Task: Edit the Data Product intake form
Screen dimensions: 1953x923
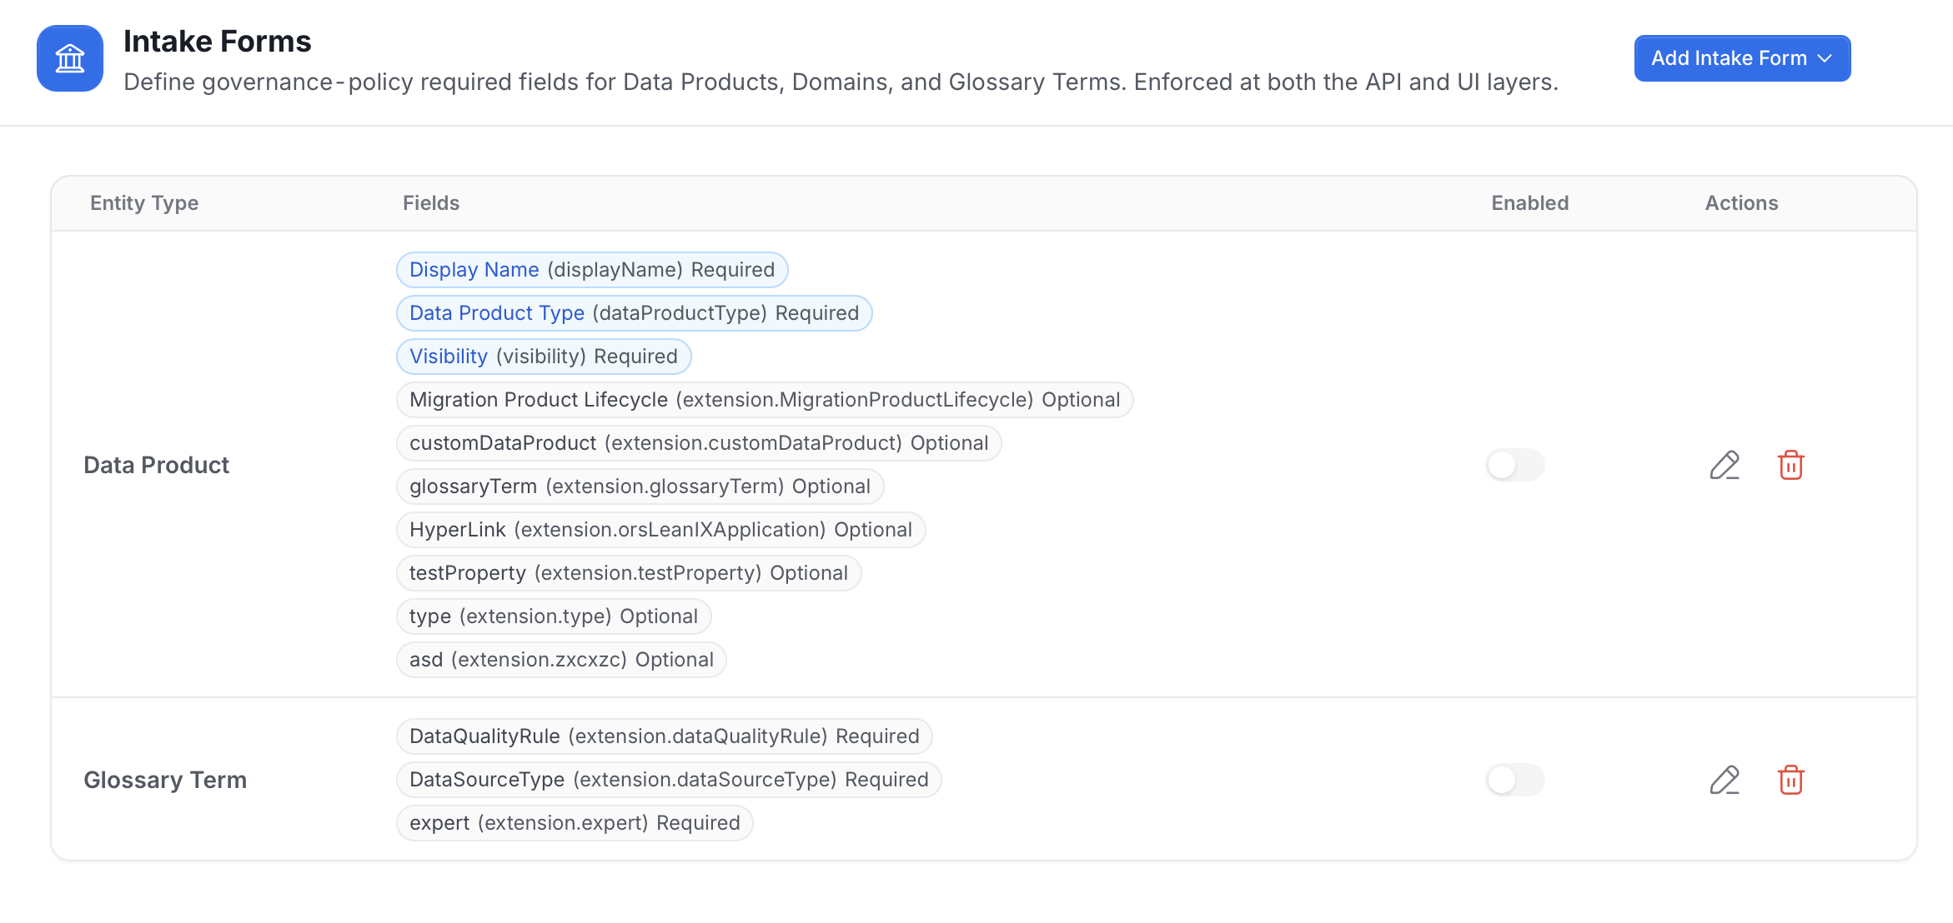Action: click(1725, 465)
